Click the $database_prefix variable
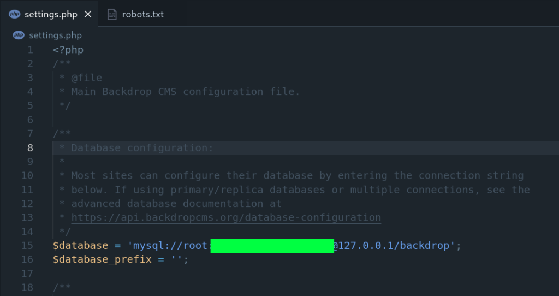Screen dimensions: 559x296 coord(102,259)
